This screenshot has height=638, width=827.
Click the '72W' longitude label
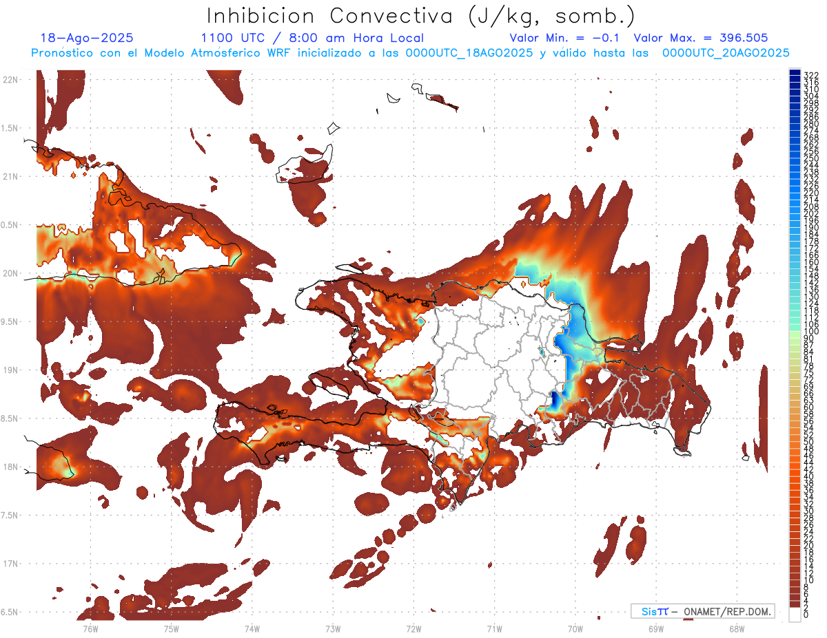(x=413, y=628)
